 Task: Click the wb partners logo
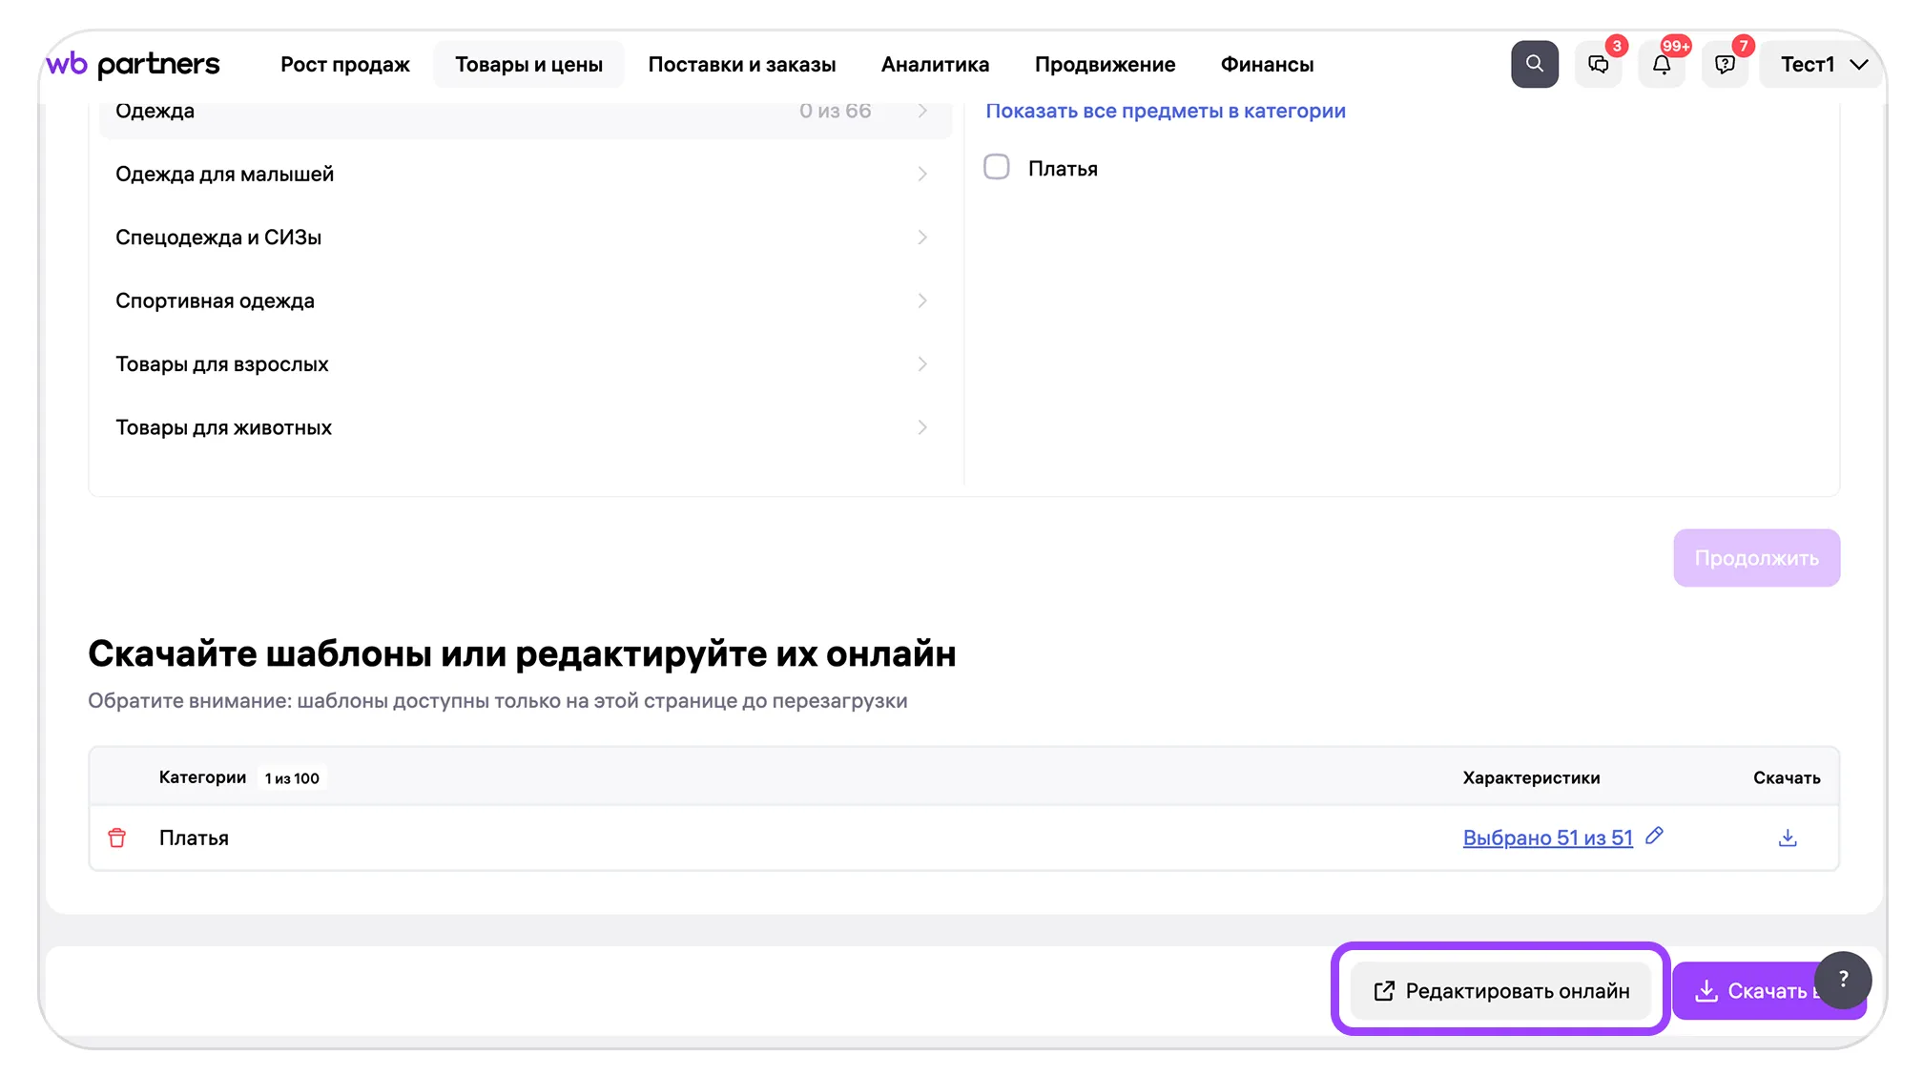point(133,64)
